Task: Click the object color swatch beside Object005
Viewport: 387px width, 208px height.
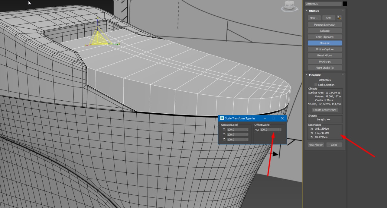Action: [x=345, y=4]
